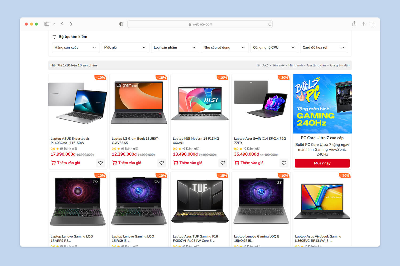The width and height of the screenshot is (400, 266).
Task: Open the Hãng sản xuất dropdown
Action: coord(76,48)
